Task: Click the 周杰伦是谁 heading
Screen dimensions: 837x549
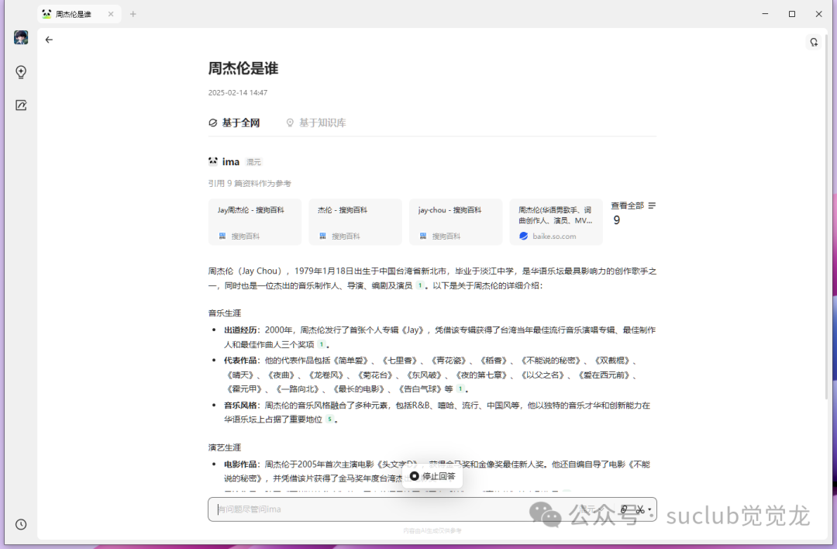Action: tap(243, 68)
